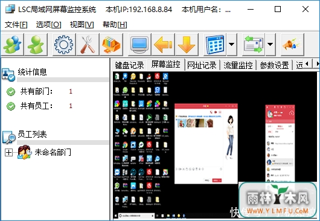Open the 文件[F] menu
The width and height of the screenshot is (320, 221).
tap(16, 25)
